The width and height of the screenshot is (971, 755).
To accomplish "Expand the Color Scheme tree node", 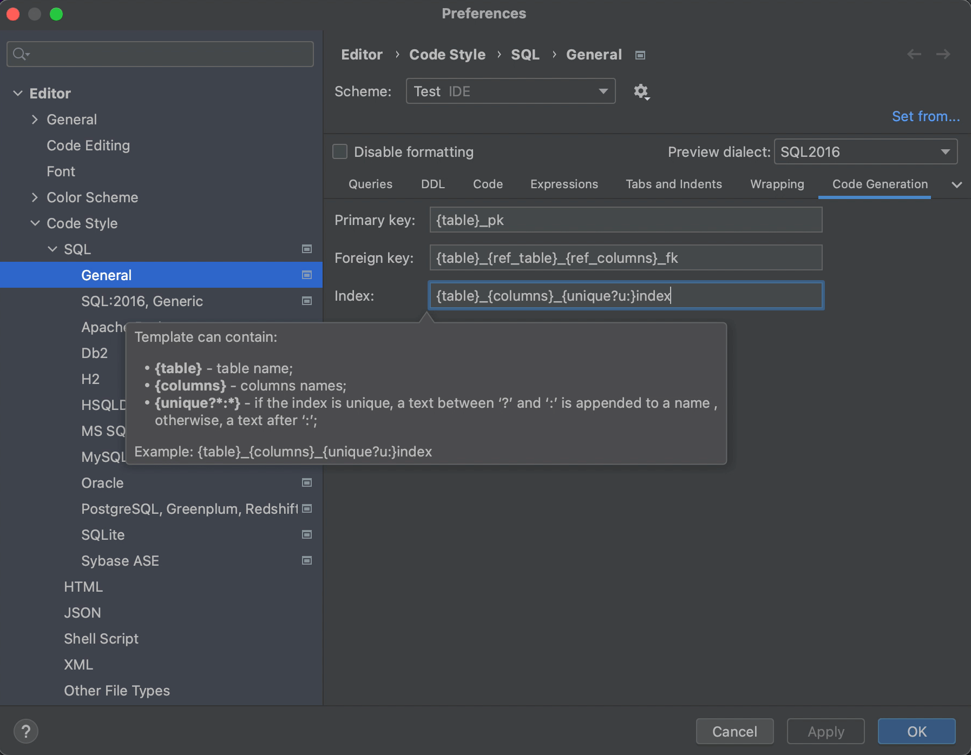I will (35, 197).
